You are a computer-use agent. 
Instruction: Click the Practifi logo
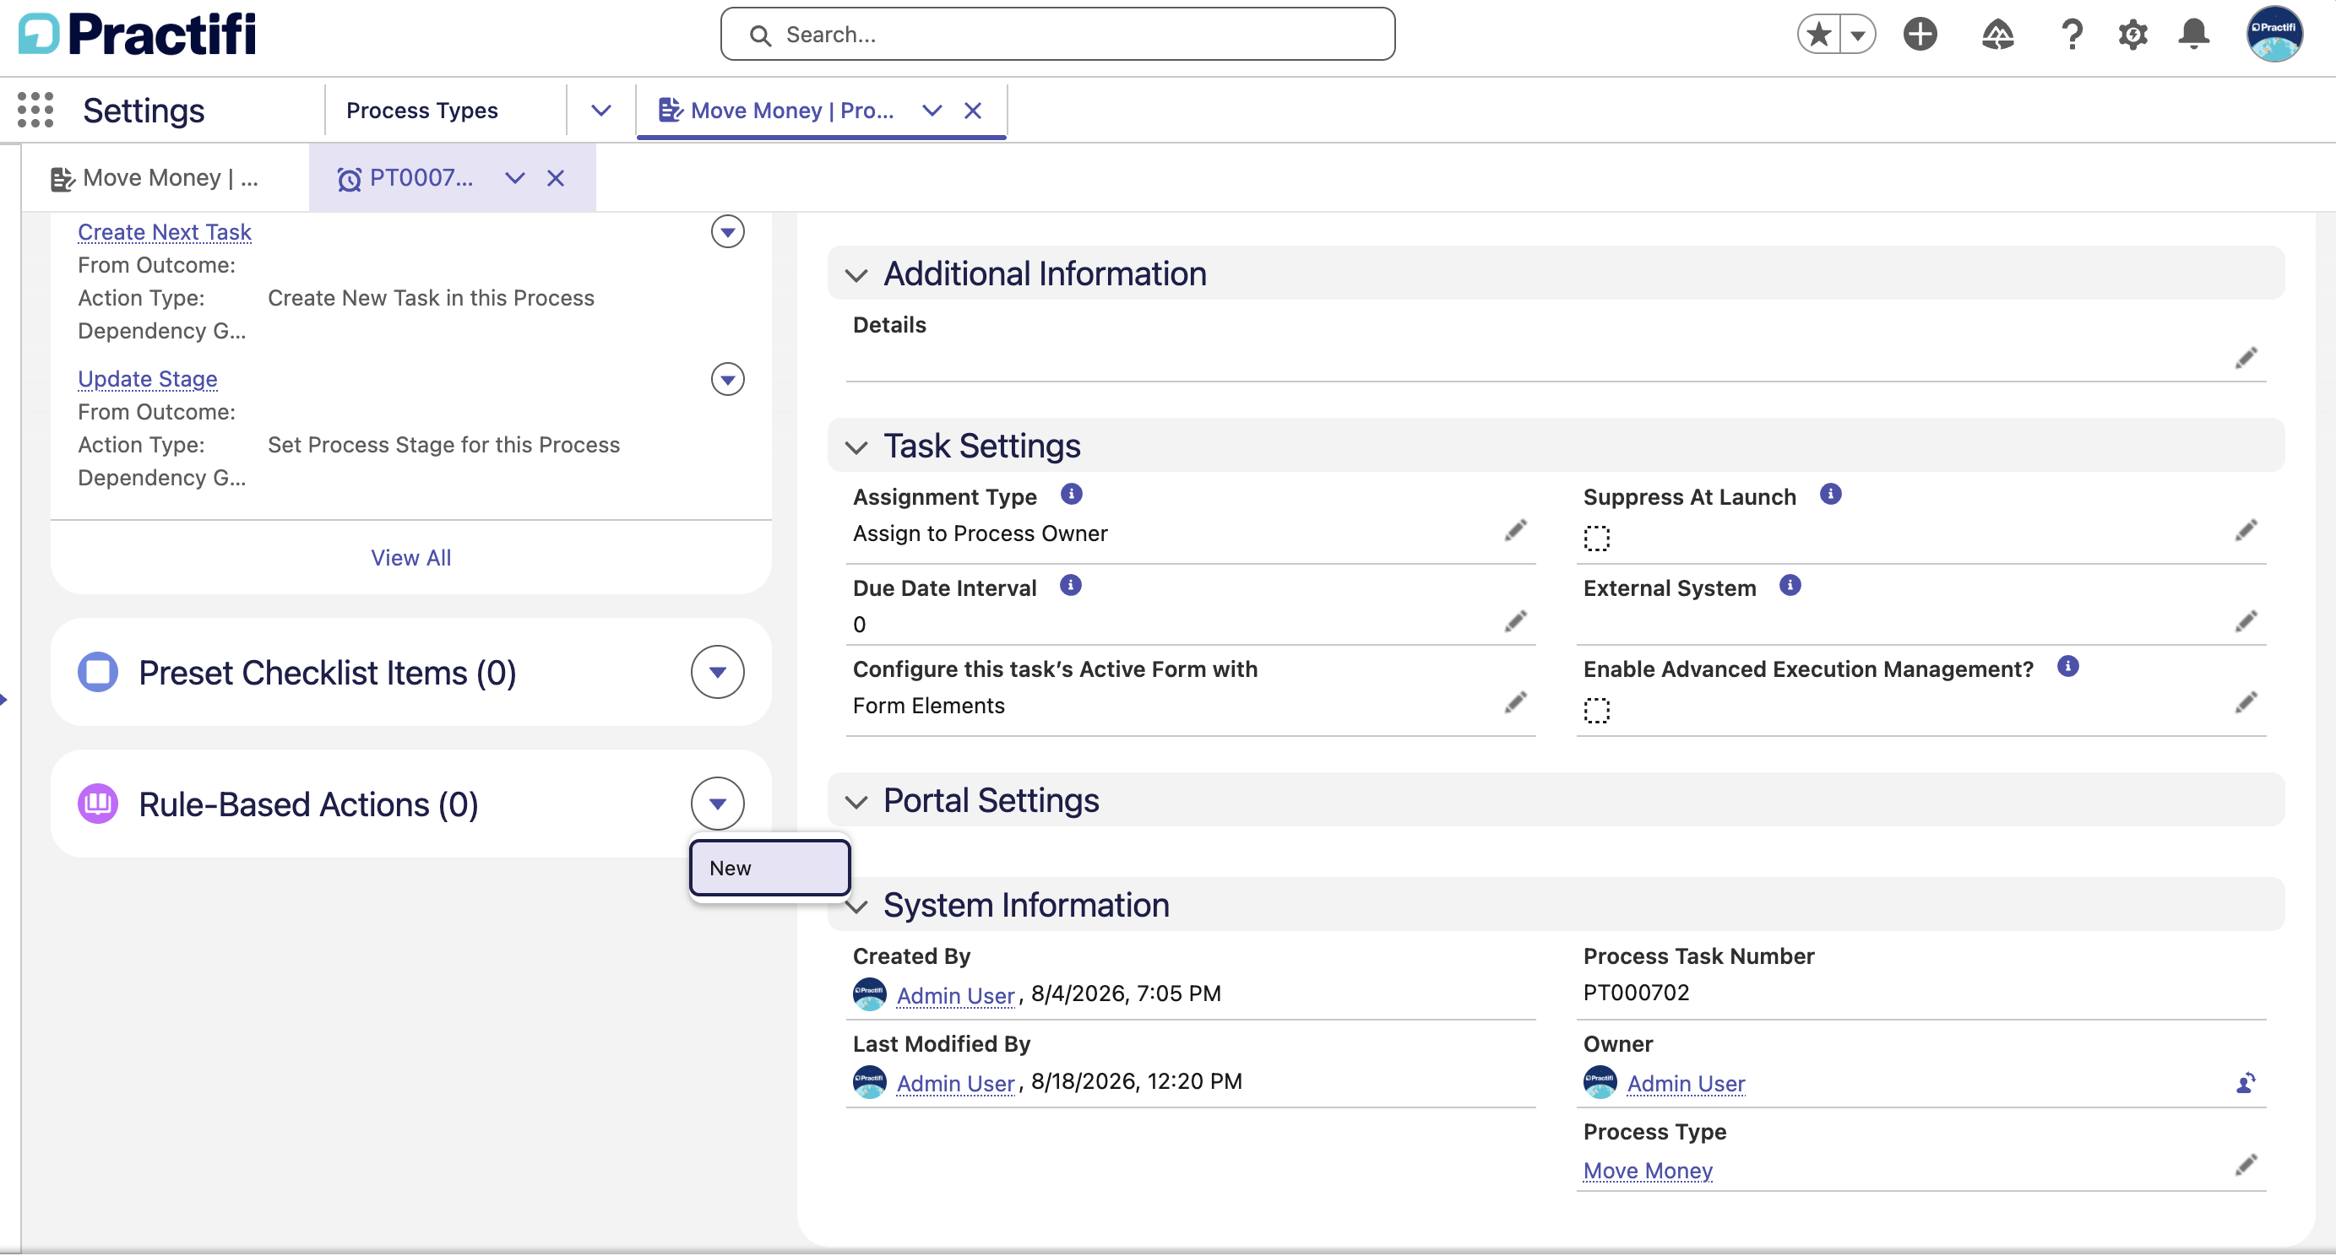tap(137, 35)
